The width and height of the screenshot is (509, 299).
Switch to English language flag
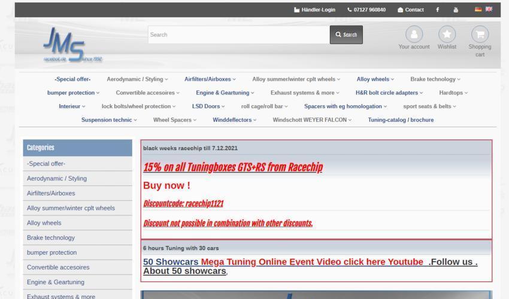(x=489, y=10)
